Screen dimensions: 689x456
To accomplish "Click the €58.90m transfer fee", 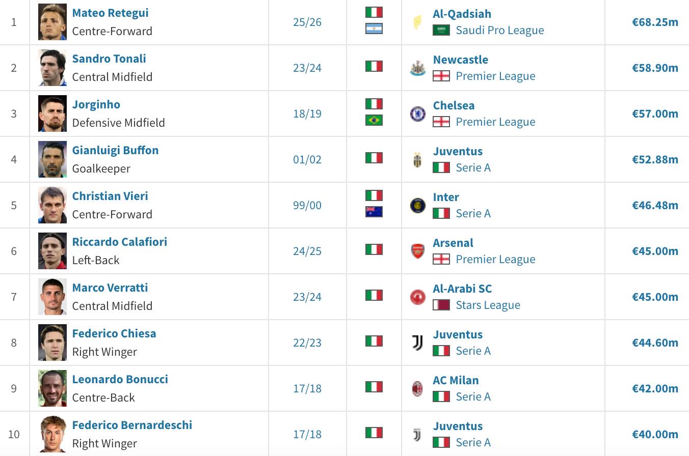I will (655, 68).
